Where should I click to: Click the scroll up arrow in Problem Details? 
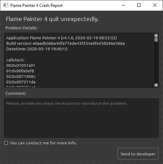[156, 35]
